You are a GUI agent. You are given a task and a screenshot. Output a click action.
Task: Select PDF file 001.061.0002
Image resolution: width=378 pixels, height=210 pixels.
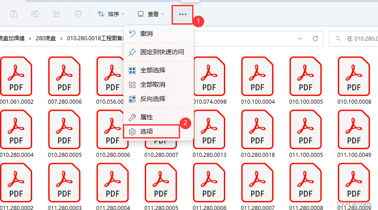(x=16, y=81)
